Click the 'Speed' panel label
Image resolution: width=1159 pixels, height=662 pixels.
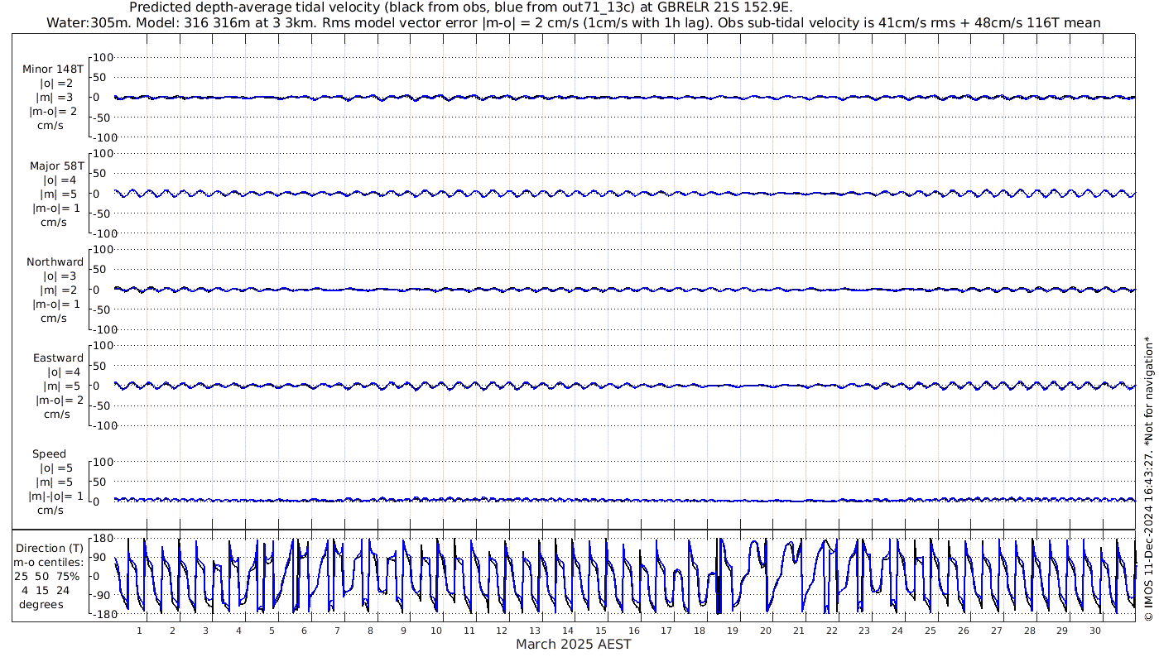[50, 453]
